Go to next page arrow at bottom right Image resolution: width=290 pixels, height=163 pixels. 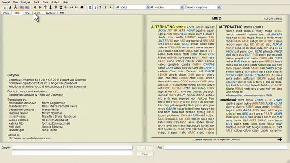pyautogui.click(x=280, y=139)
